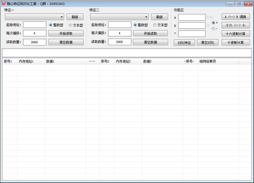Click the 相同结果项 column header
The height and width of the screenshot is (183, 254).
pos(207,61)
